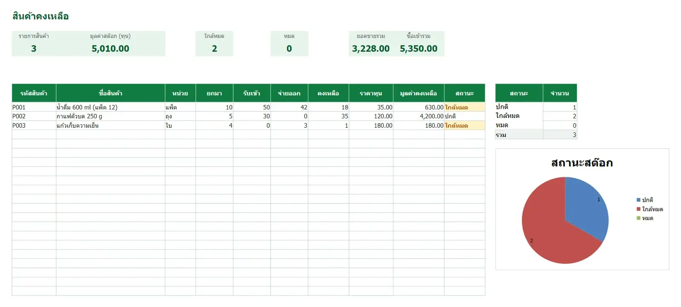Select the รวม row label in summary table
The image size is (681, 307).
pyautogui.click(x=519, y=135)
